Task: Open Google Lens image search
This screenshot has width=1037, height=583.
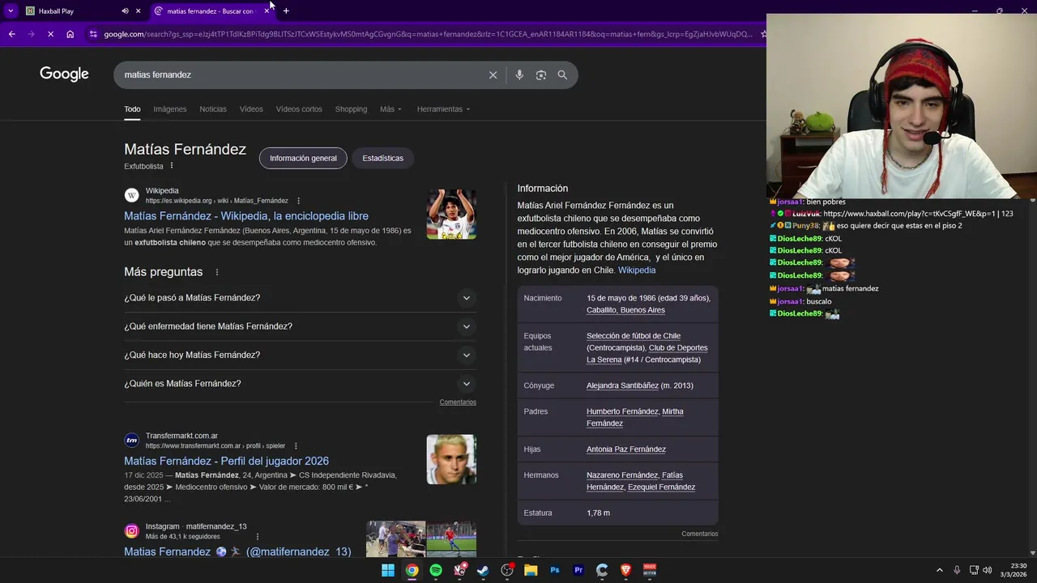Action: pyautogui.click(x=541, y=74)
